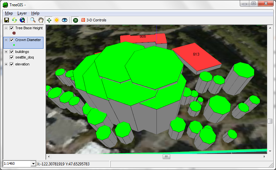Uncheck the Tree Base Height layer
276x170 pixels.
pyautogui.click(x=12, y=28)
